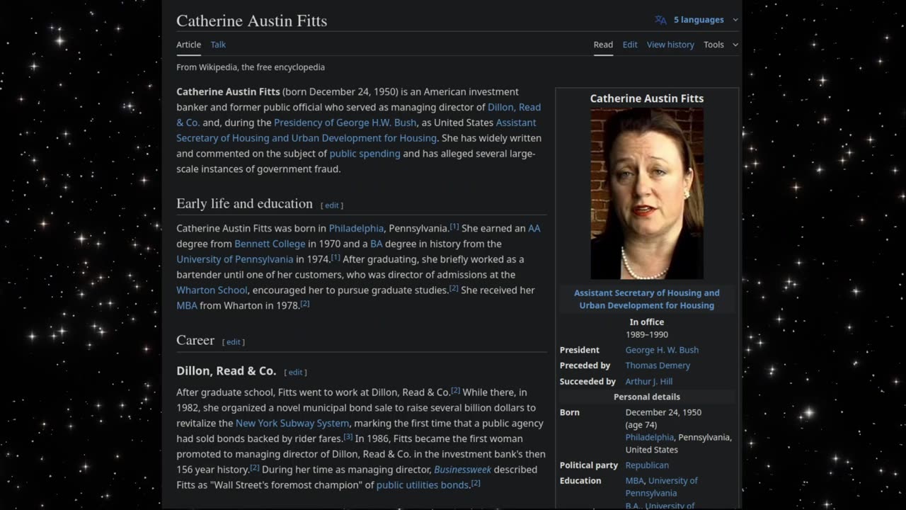Edit the Dillon, Read & Co. section
This screenshot has width=906, height=510.
click(295, 373)
